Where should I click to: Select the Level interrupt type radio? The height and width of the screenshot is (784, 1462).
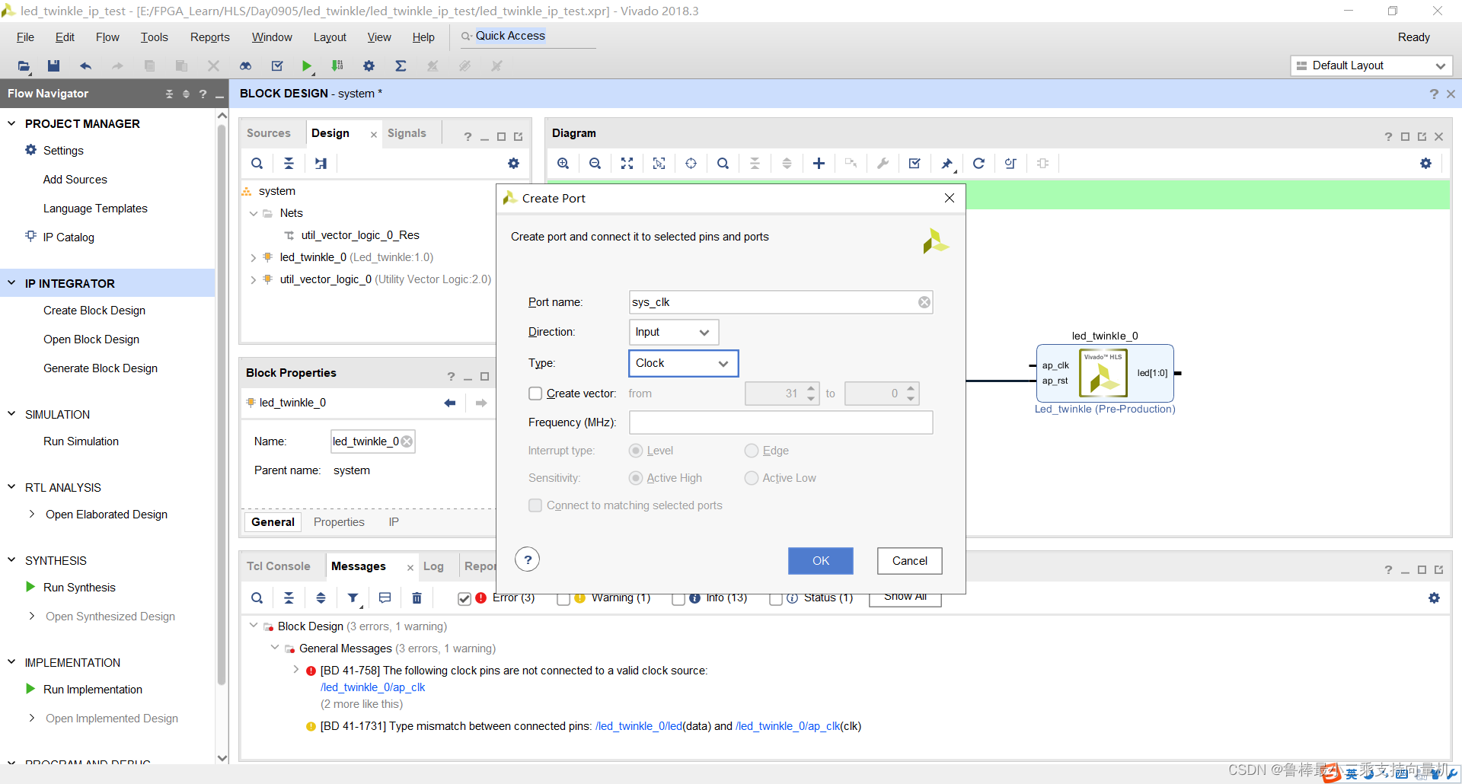point(636,451)
